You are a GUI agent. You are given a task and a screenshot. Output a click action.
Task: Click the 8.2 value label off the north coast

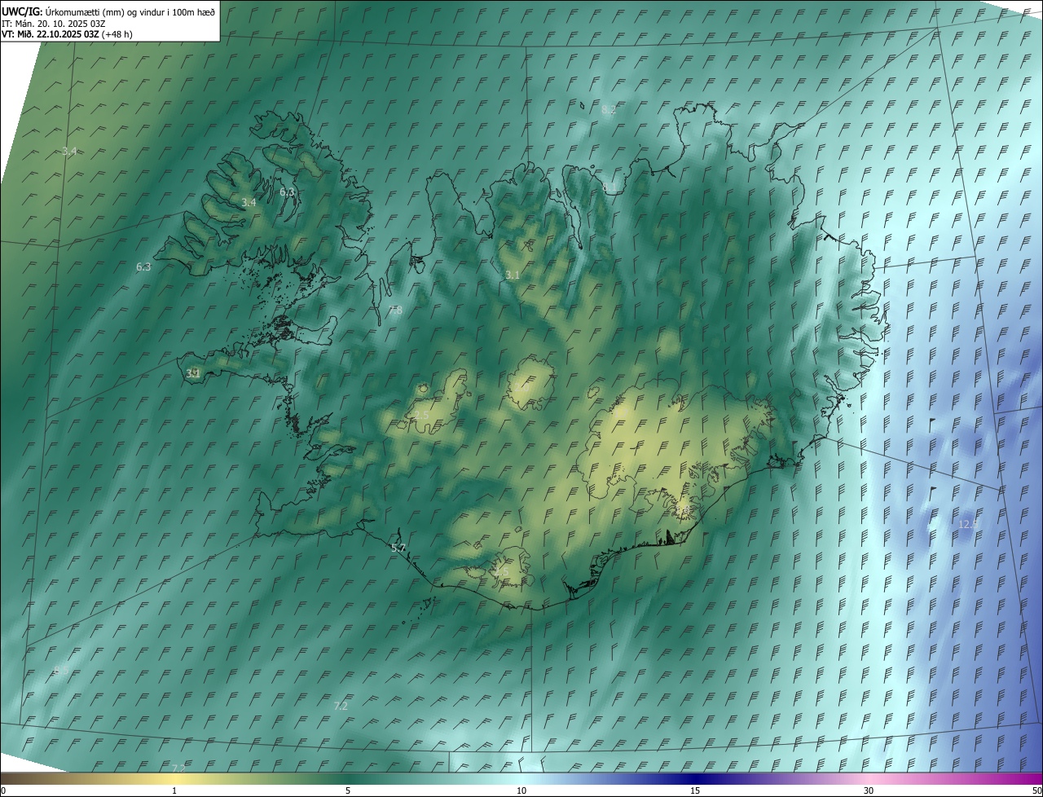609,109
